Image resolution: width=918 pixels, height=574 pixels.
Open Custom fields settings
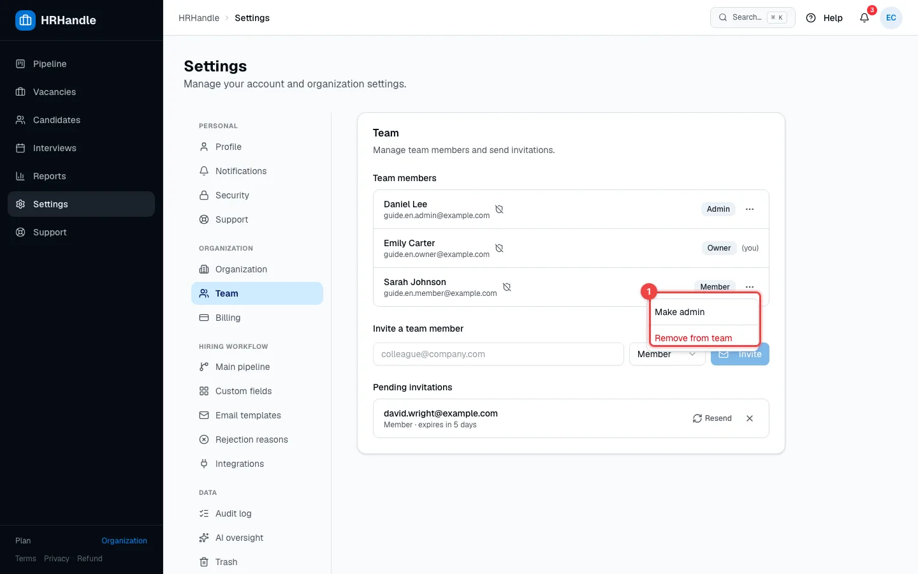257,391
